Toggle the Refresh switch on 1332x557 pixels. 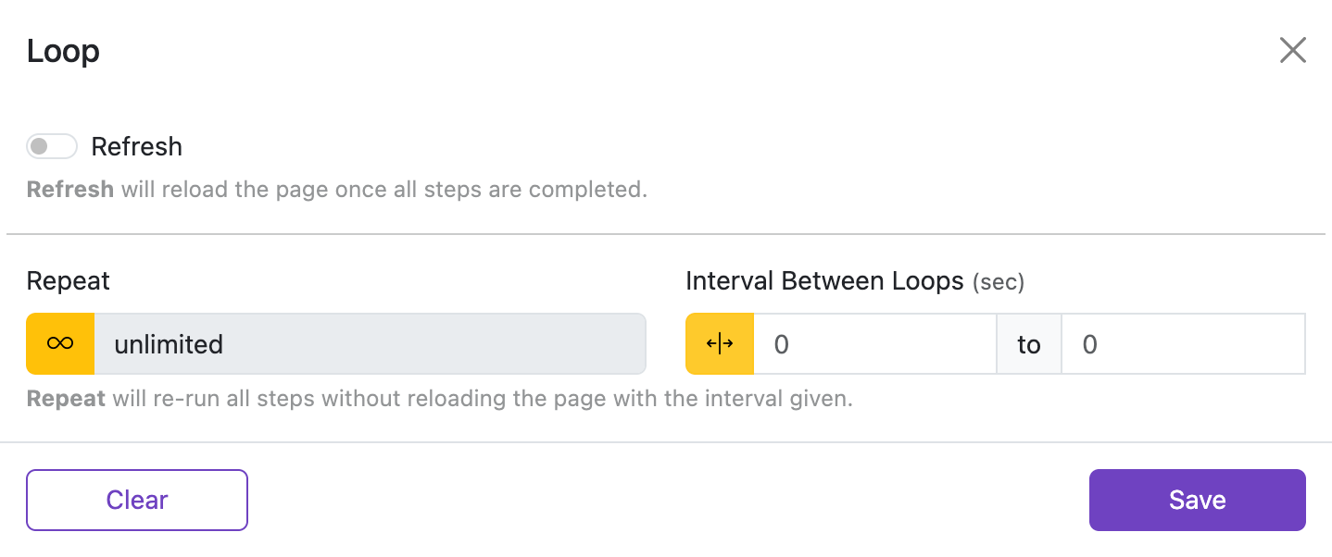(x=52, y=146)
